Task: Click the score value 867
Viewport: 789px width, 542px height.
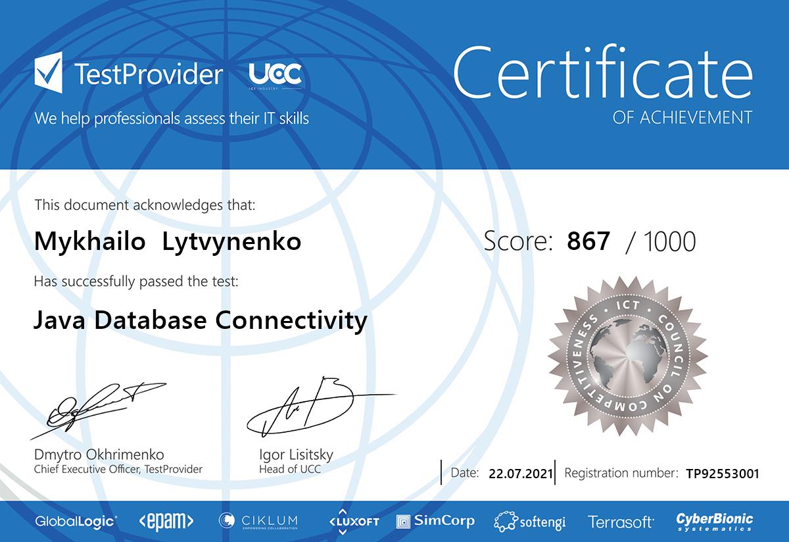Action: (588, 241)
